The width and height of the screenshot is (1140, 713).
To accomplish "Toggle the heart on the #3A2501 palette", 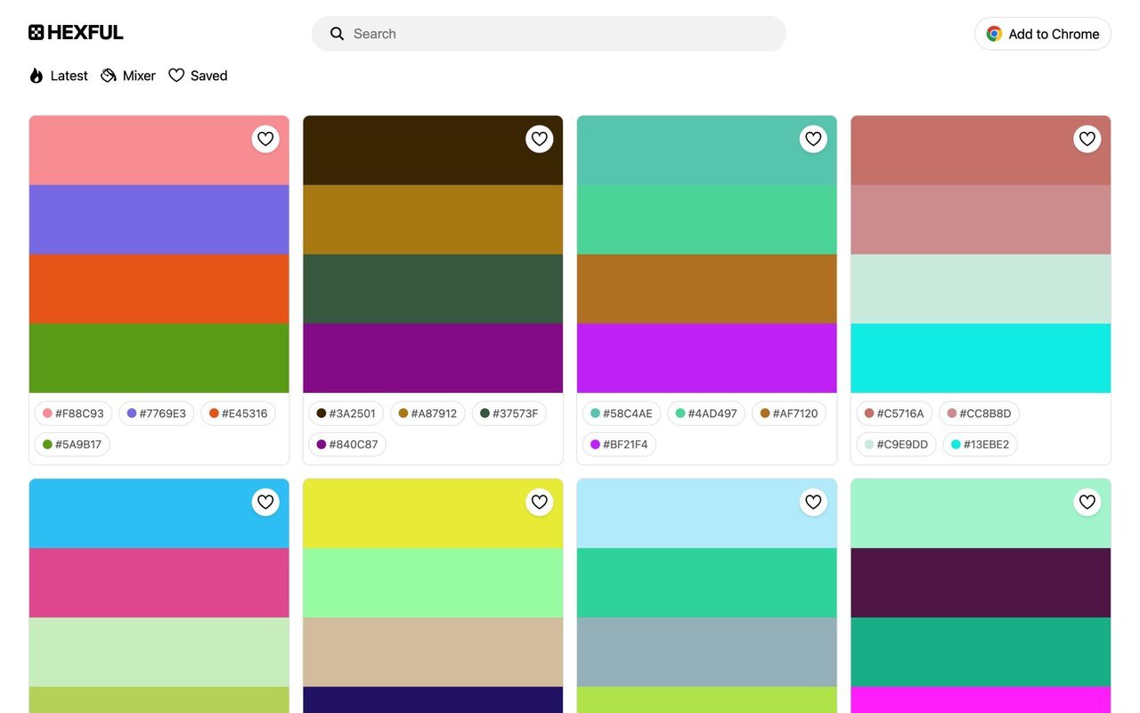I will (540, 139).
